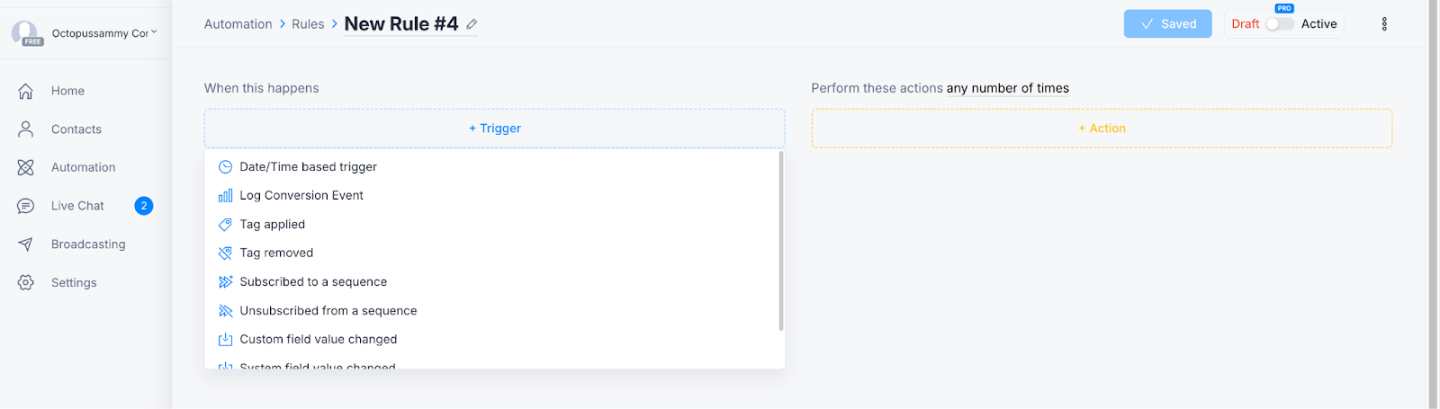The image size is (1440, 409).
Task: Add a new + Action
Action: [x=1102, y=129]
